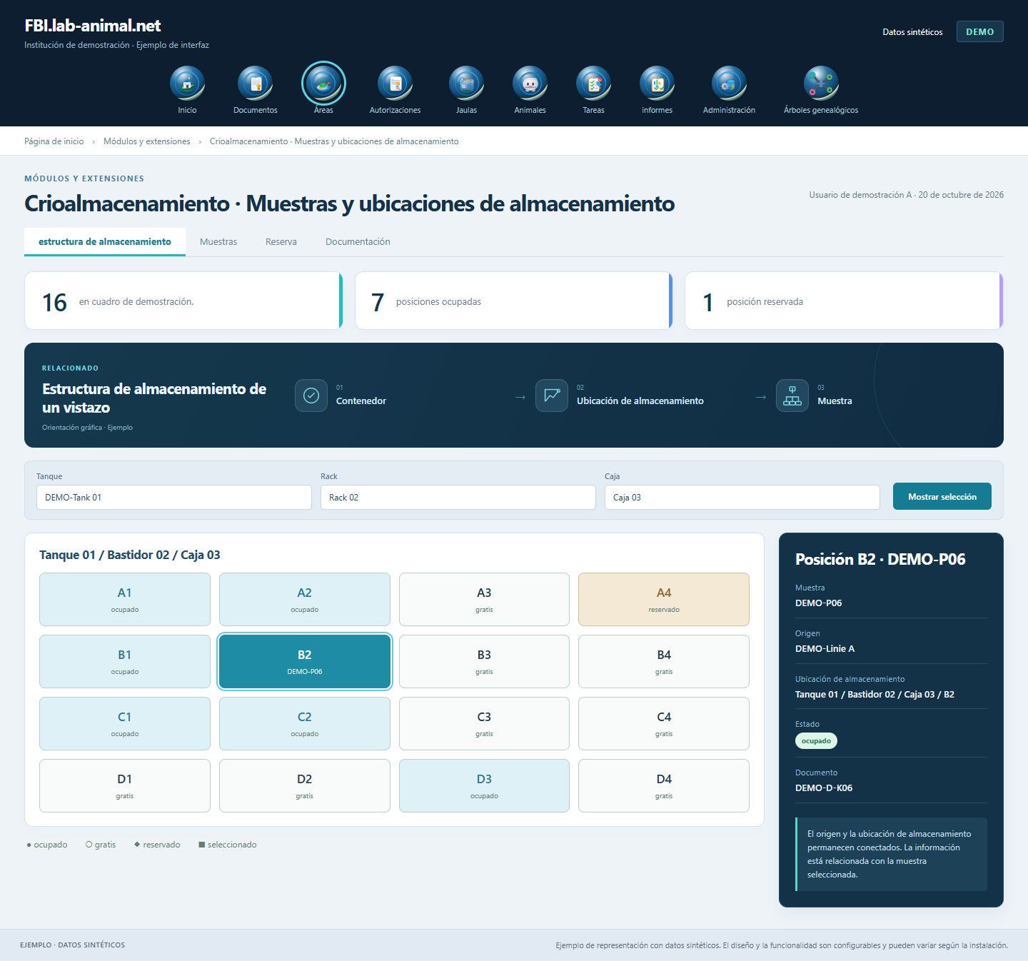1028x961 pixels.
Task: Open the Árboles genealógicos icon
Action: (x=821, y=84)
